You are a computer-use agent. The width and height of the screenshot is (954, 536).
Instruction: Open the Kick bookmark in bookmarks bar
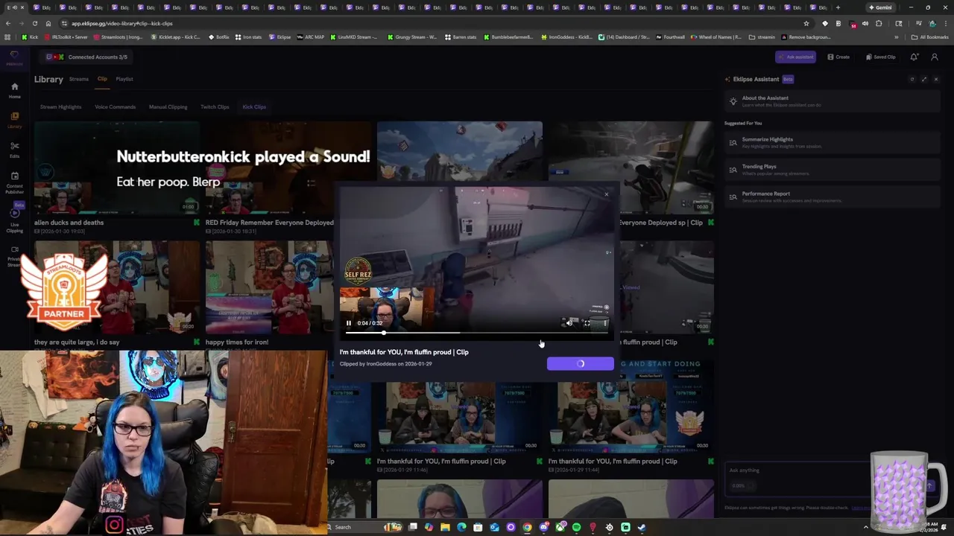click(31, 37)
